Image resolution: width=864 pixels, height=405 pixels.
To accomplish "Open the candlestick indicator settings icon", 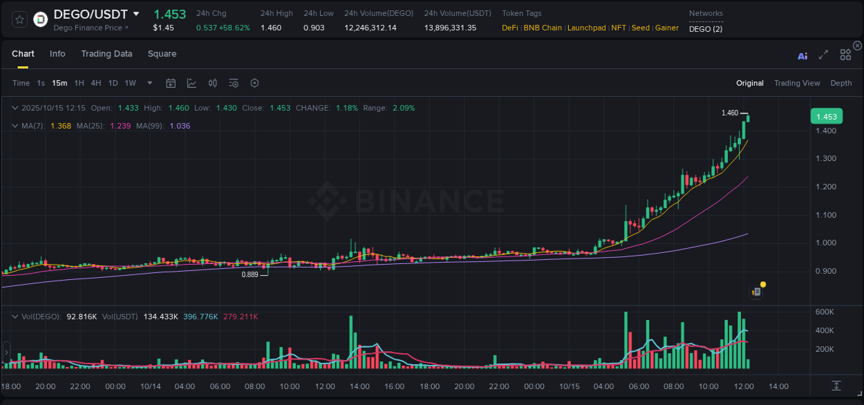I will coord(212,83).
